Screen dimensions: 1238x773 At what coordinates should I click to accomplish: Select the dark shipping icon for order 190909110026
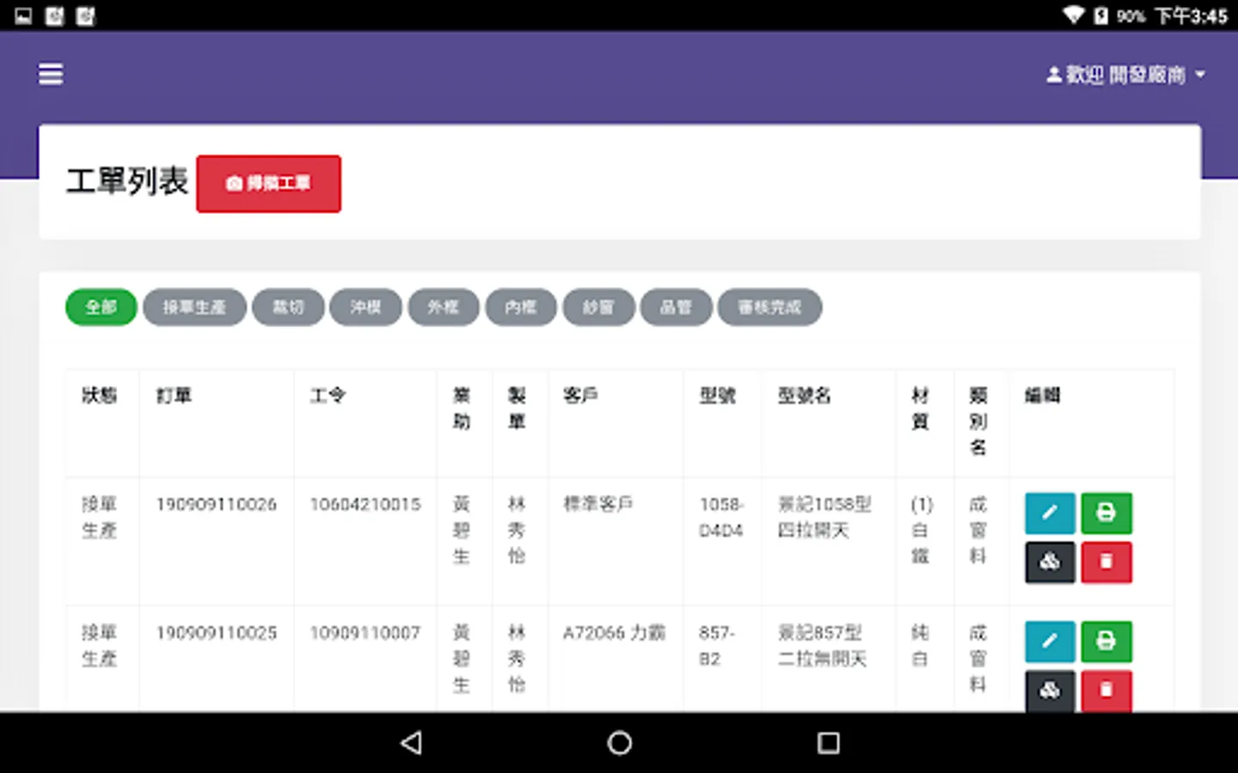[1049, 563]
